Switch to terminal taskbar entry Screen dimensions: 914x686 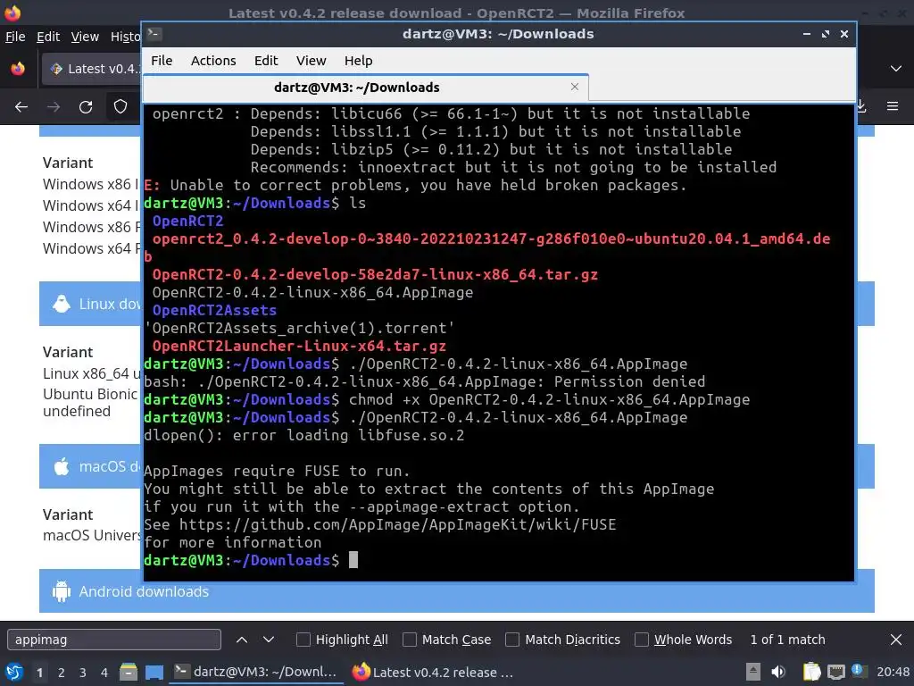[x=256, y=672]
